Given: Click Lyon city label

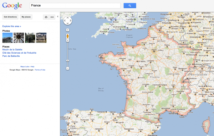Looking at the screenshot, I should tap(173, 85).
